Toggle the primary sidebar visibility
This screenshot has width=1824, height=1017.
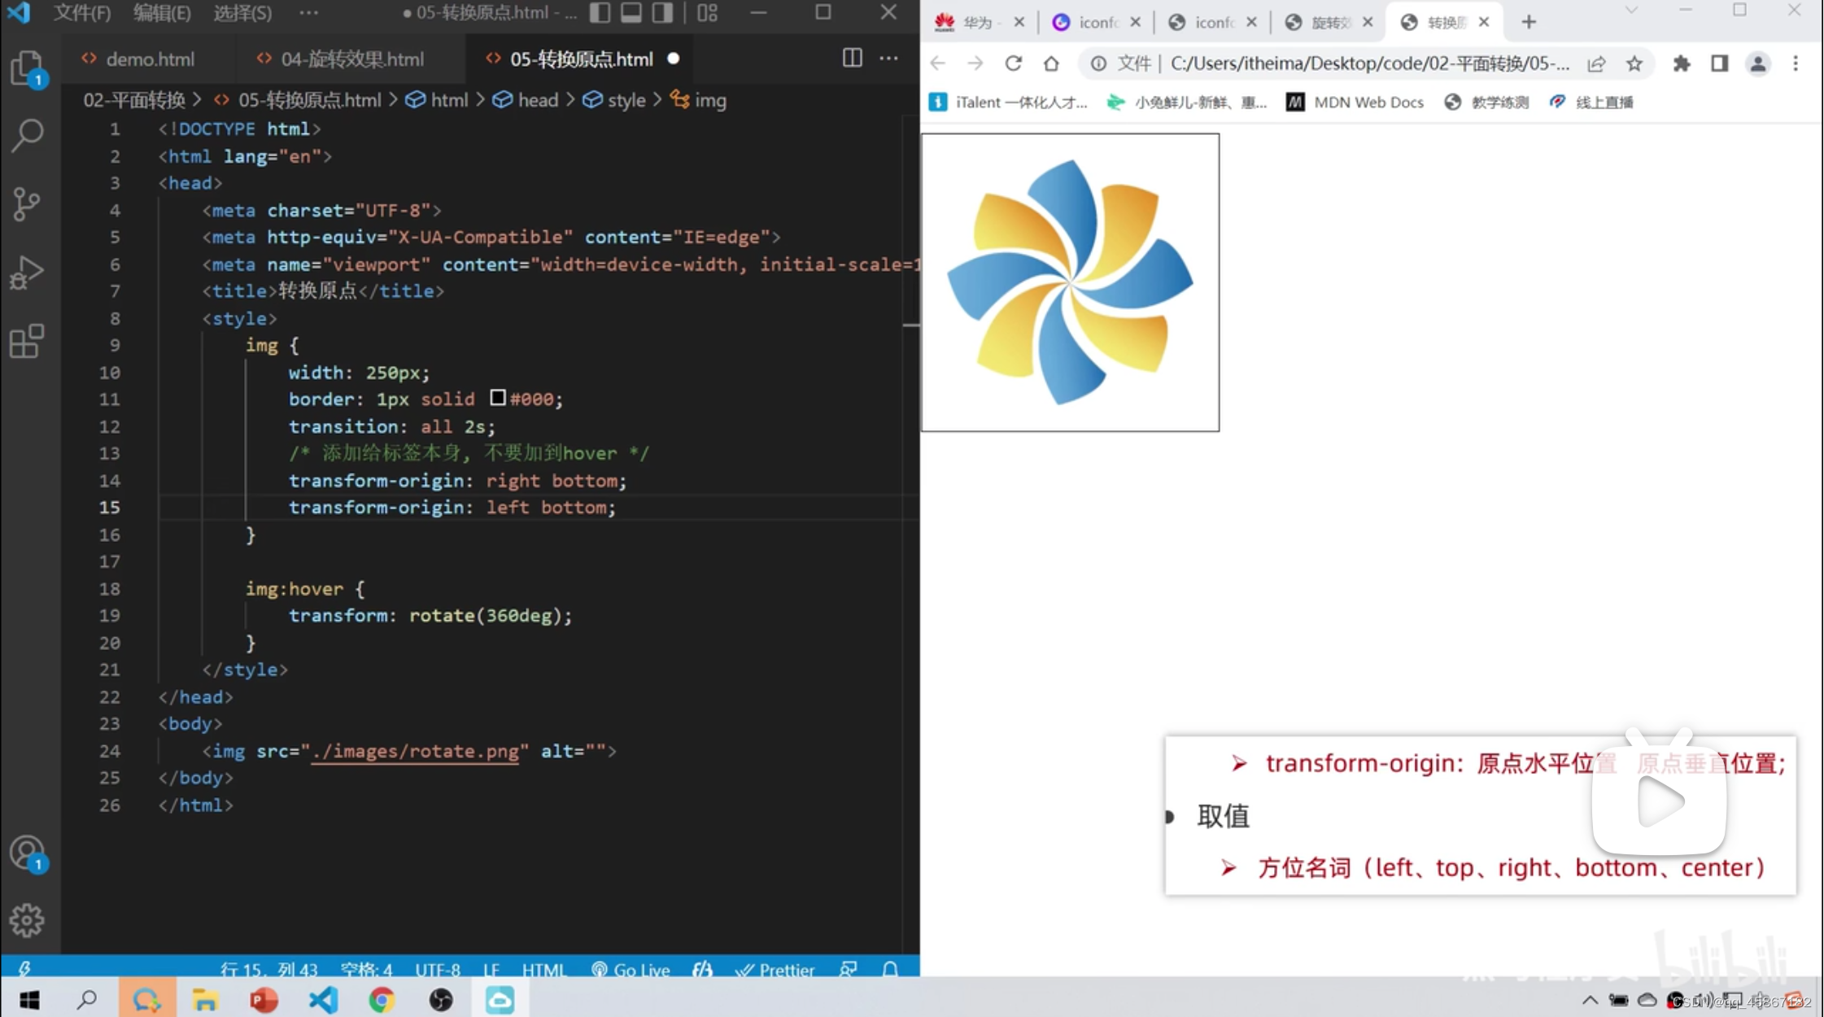point(600,12)
